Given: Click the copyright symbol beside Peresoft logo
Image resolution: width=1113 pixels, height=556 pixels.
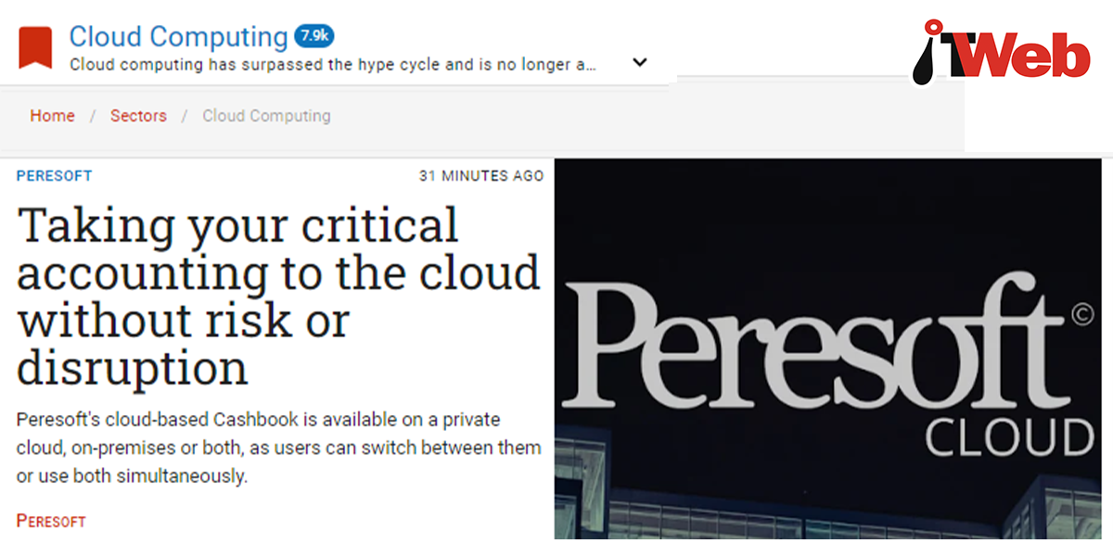Looking at the screenshot, I should pos(1081,316).
